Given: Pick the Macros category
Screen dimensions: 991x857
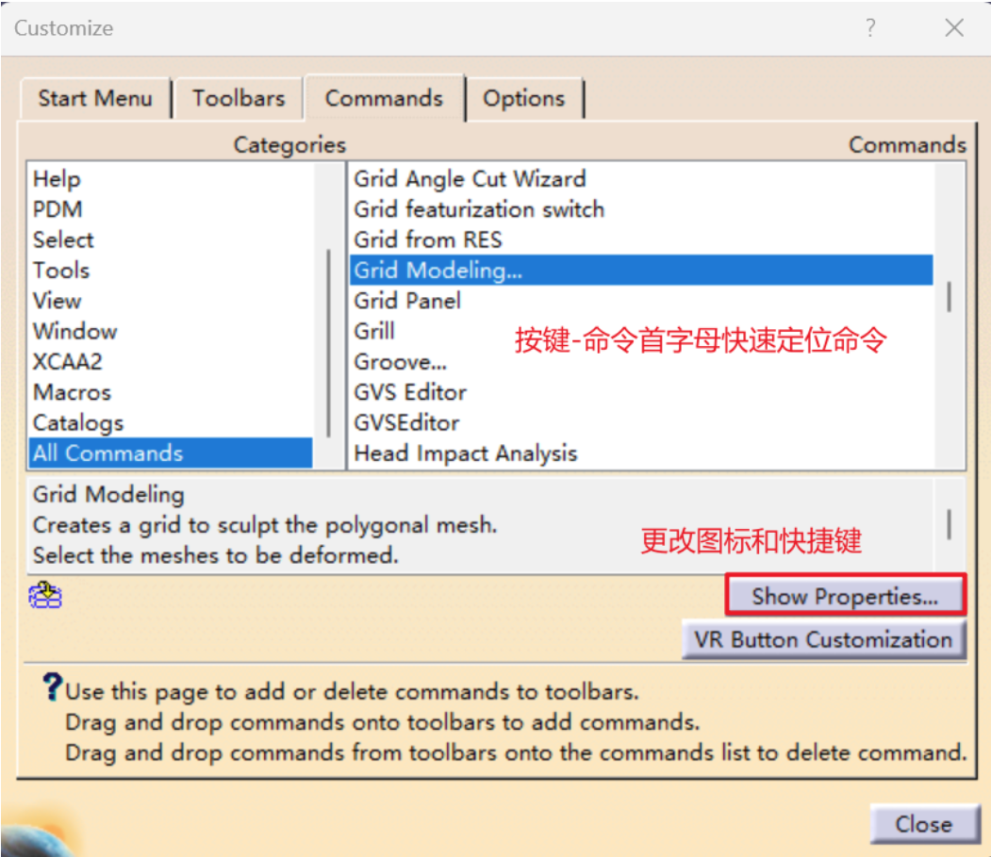Looking at the screenshot, I should pos(171,392).
